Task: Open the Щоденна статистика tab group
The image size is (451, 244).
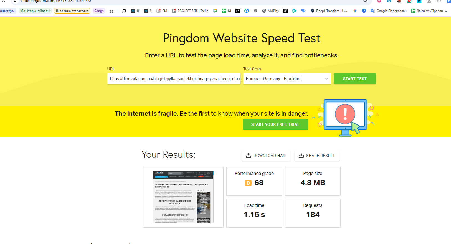Action: tap(72, 11)
